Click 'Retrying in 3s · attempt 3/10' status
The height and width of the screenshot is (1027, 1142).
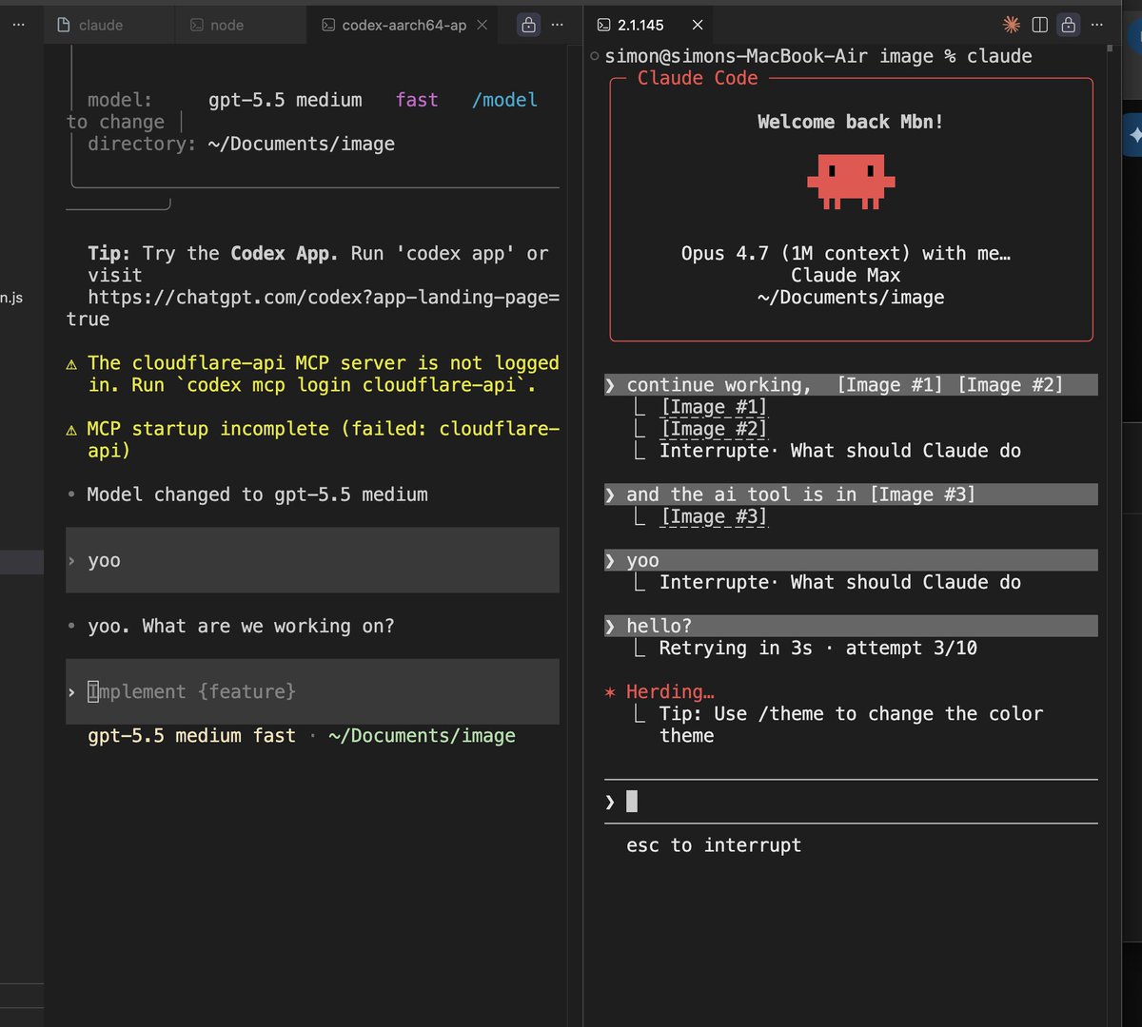[817, 649]
